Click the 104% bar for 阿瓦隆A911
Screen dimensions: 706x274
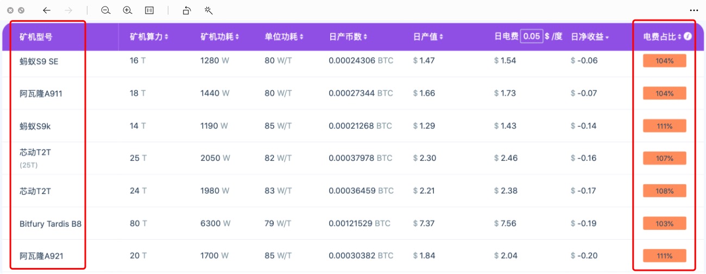(664, 94)
